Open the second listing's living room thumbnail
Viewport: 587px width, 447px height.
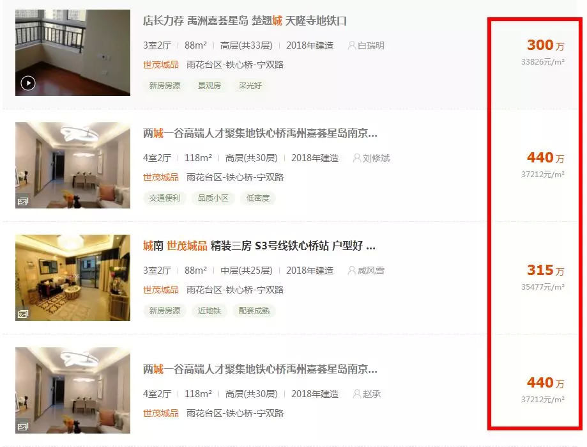73,165
